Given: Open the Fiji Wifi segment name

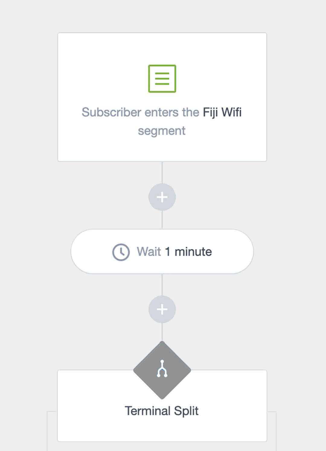Looking at the screenshot, I should pos(222,112).
